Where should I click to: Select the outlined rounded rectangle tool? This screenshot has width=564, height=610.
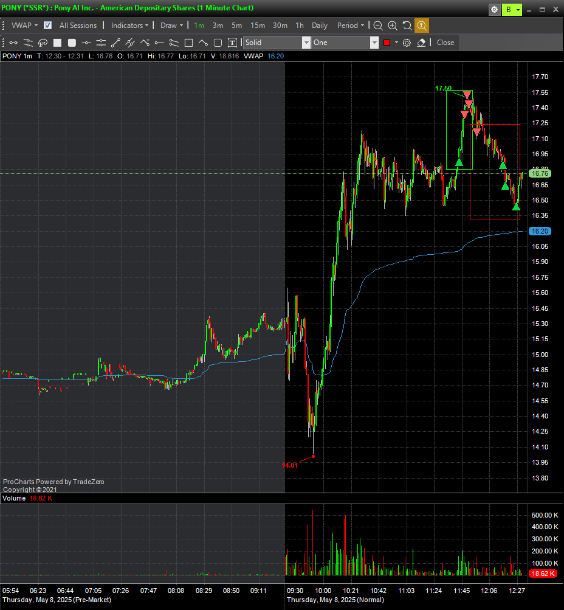point(218,43)
